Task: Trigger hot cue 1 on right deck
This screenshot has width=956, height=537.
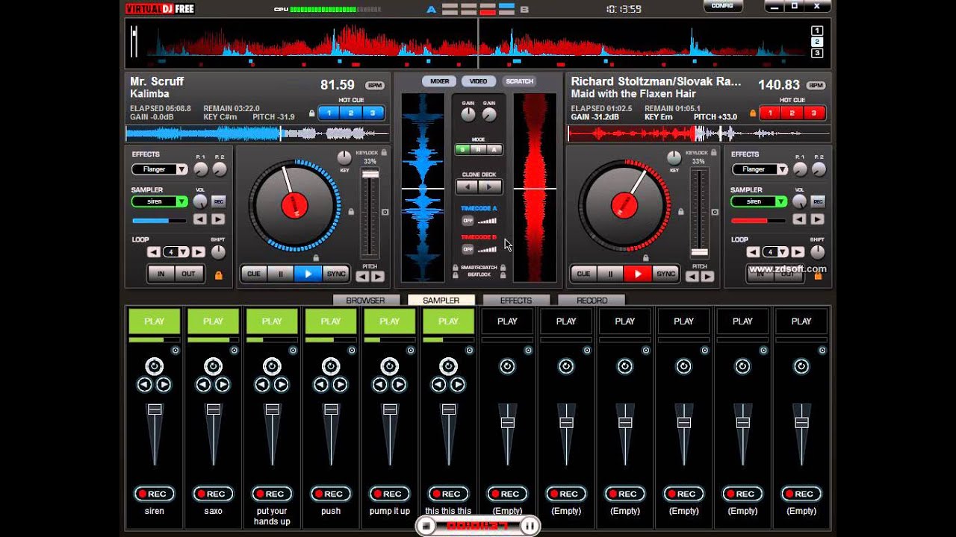Action: point(771,113)
